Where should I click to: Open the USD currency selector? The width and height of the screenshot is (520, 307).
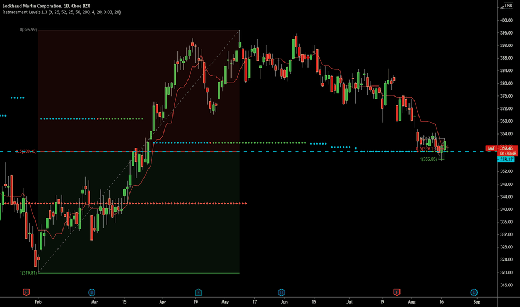click(508, 6)
